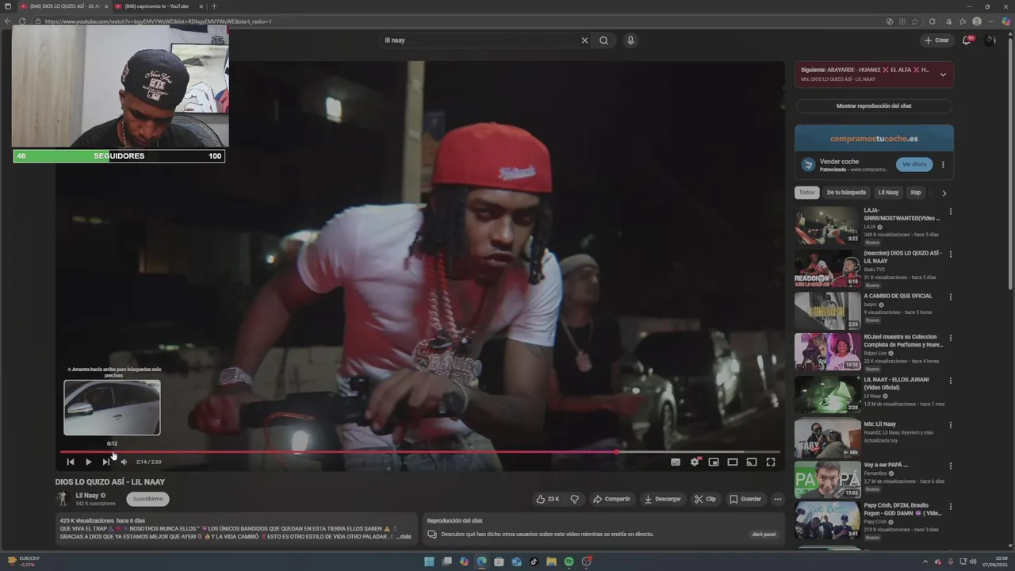
Task: Open the EUR/CNY taskbar widget
Action: [24, 561]
